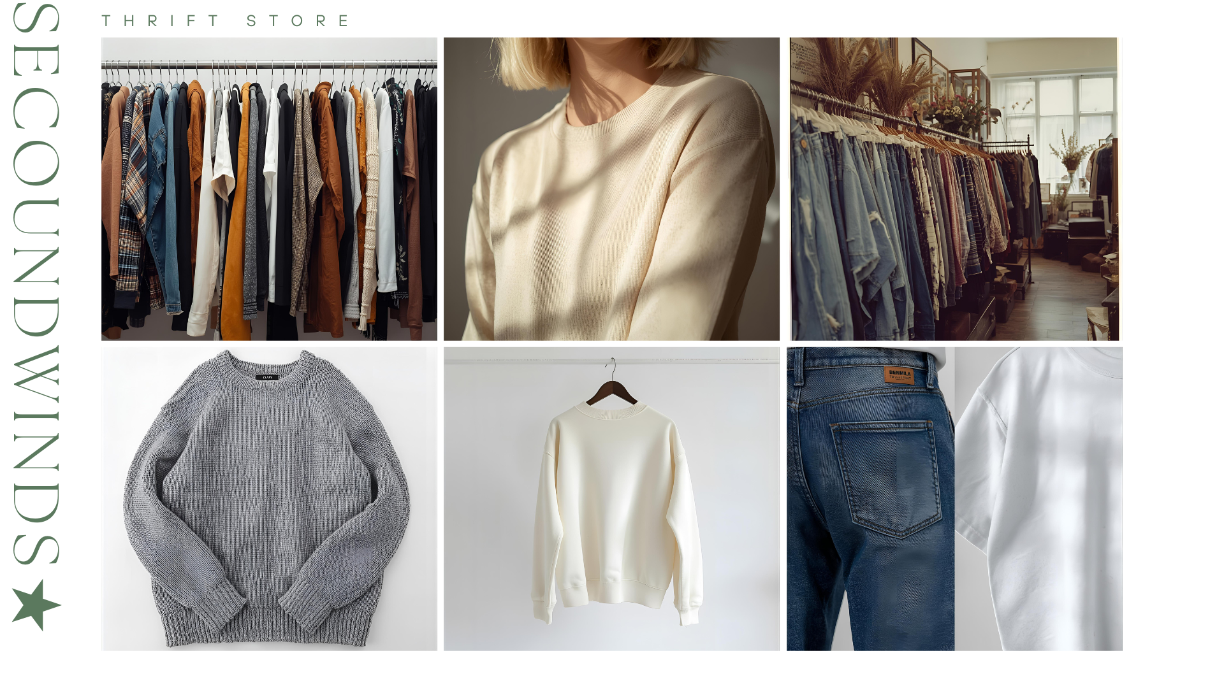
Task: Open the clothing rack photo with hangers
Action: (269, 189)
